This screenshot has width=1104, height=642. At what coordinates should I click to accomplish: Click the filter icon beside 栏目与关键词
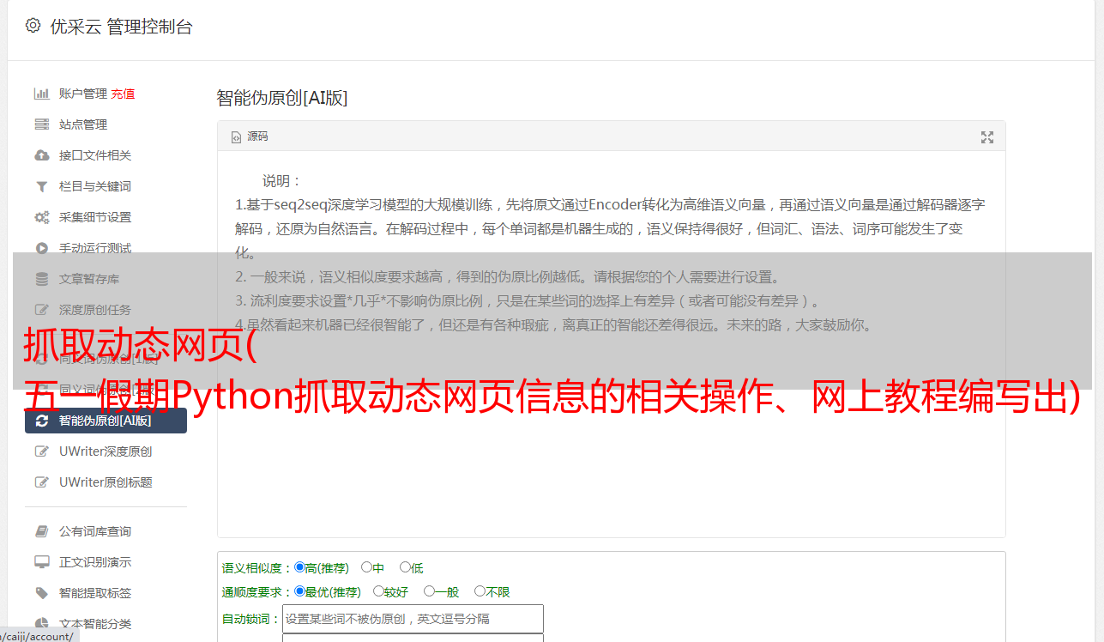[x=41, y=186]
